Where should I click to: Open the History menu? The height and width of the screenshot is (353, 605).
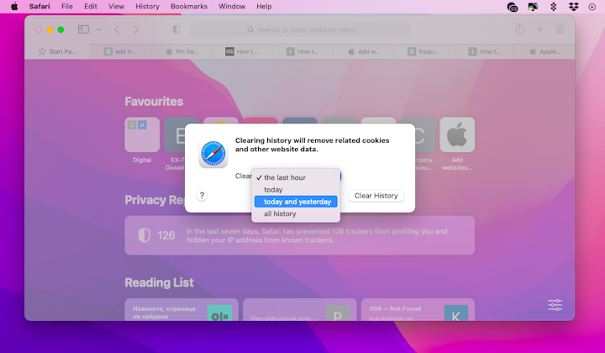coord(147,7)
